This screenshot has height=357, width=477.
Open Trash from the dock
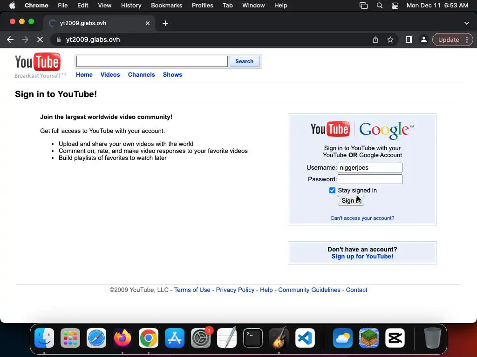[x=432, y=338]
